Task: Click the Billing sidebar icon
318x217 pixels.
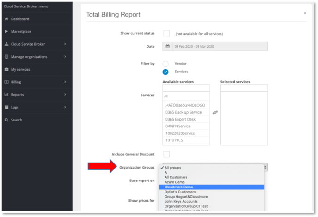Action: click(x=6, y=82)
